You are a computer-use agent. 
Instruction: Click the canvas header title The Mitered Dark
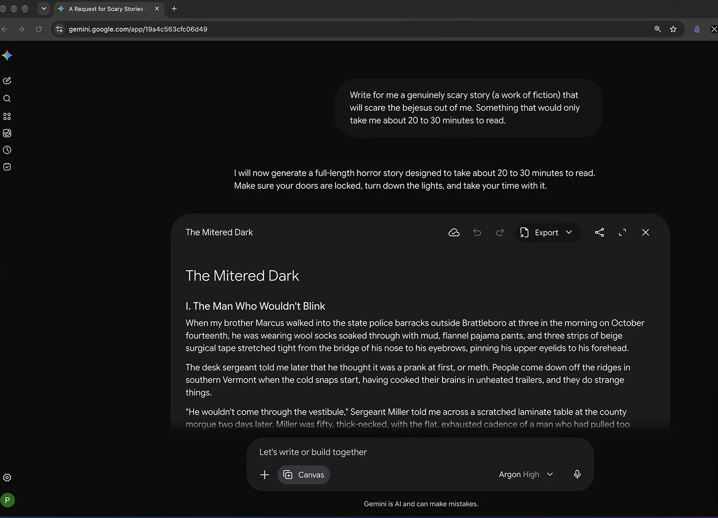pyautogui.click(x=219, y=233)
